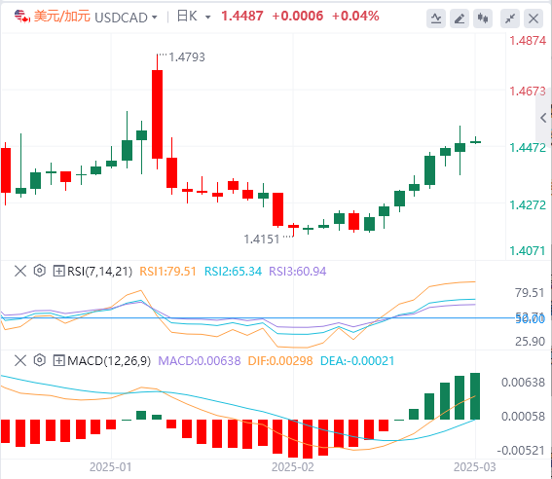Click the indicator line chart icon
Image resolution: width=552 pixels, height=479 pixels.
(436, 18)
